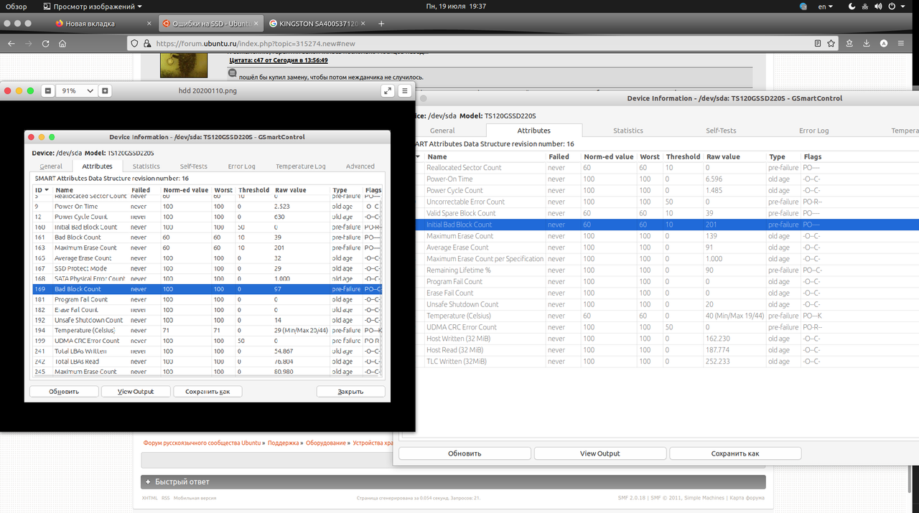Select the Temperature (Celsius) row
Viewport: 919px width, 513px height.
coord(666,316)
